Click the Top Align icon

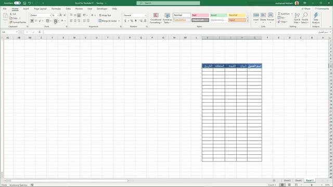(71, 15)
